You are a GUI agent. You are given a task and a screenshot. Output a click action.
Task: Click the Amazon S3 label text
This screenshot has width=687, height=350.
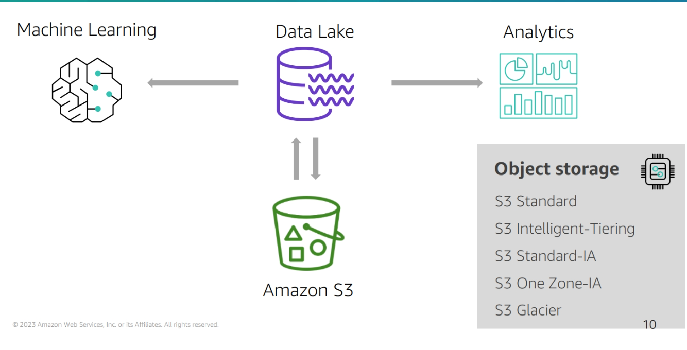pos(308,290)
